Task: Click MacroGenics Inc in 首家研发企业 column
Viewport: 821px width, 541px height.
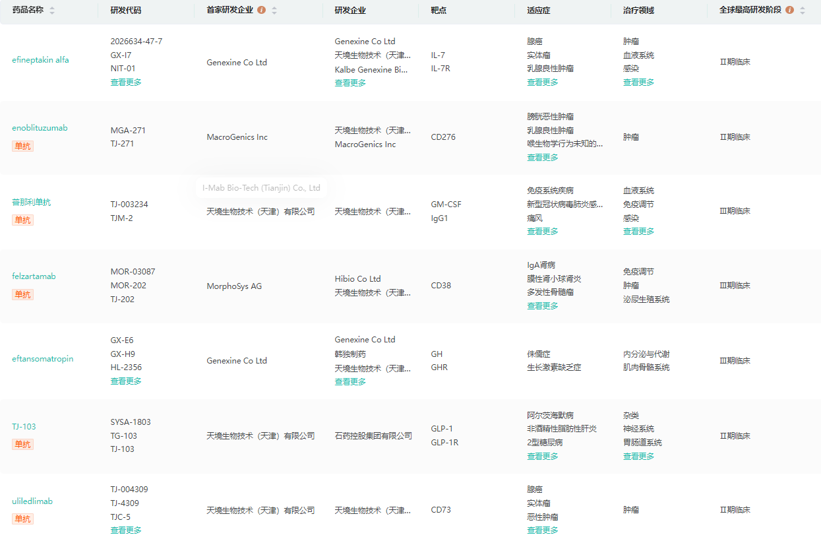Action: click(237, 137)
